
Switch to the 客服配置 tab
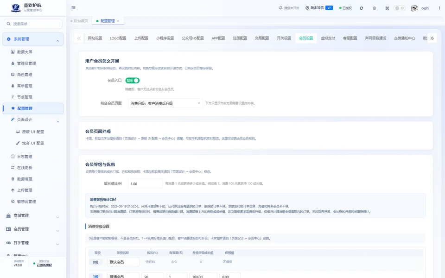[350, 38]
